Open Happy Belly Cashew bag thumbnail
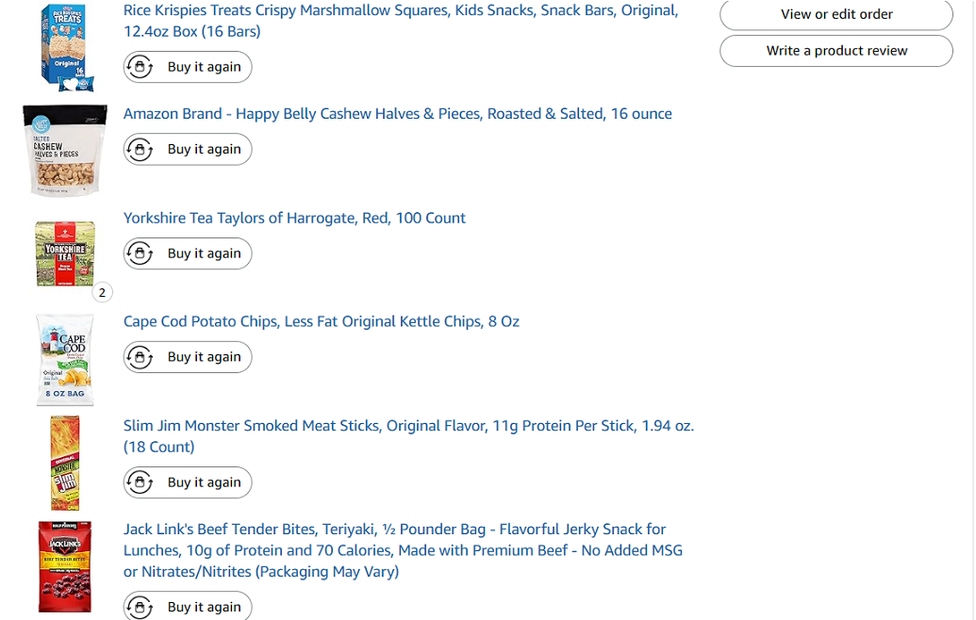The height and width of the screenshot is (620, 976). [x=65, y=150]
